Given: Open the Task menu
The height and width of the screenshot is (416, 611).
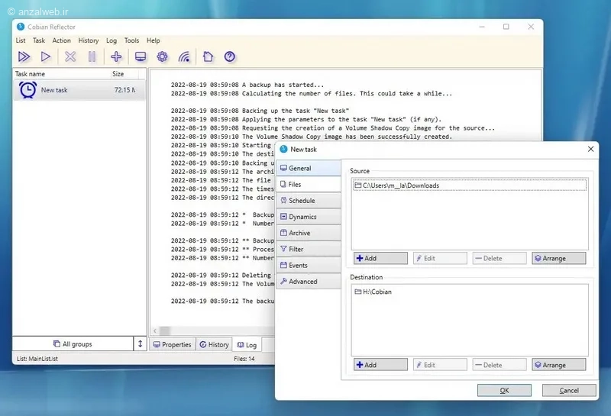Looking at the screenshot, I should point(39,40).
